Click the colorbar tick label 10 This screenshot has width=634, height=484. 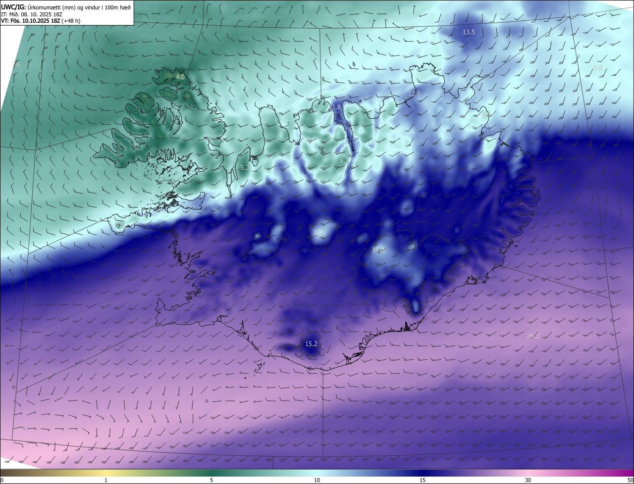(x=317, y=480)
